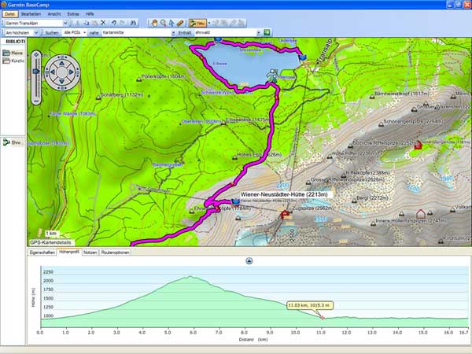
Task: Switch to the Eigenschaften tab
Action: point(42,253)
